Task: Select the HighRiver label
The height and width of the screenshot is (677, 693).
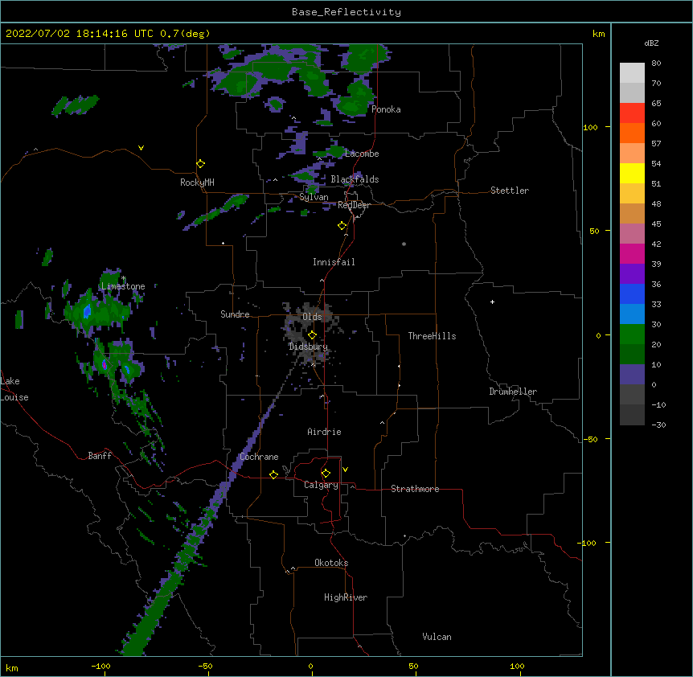Action: click(x=346, y=597)
